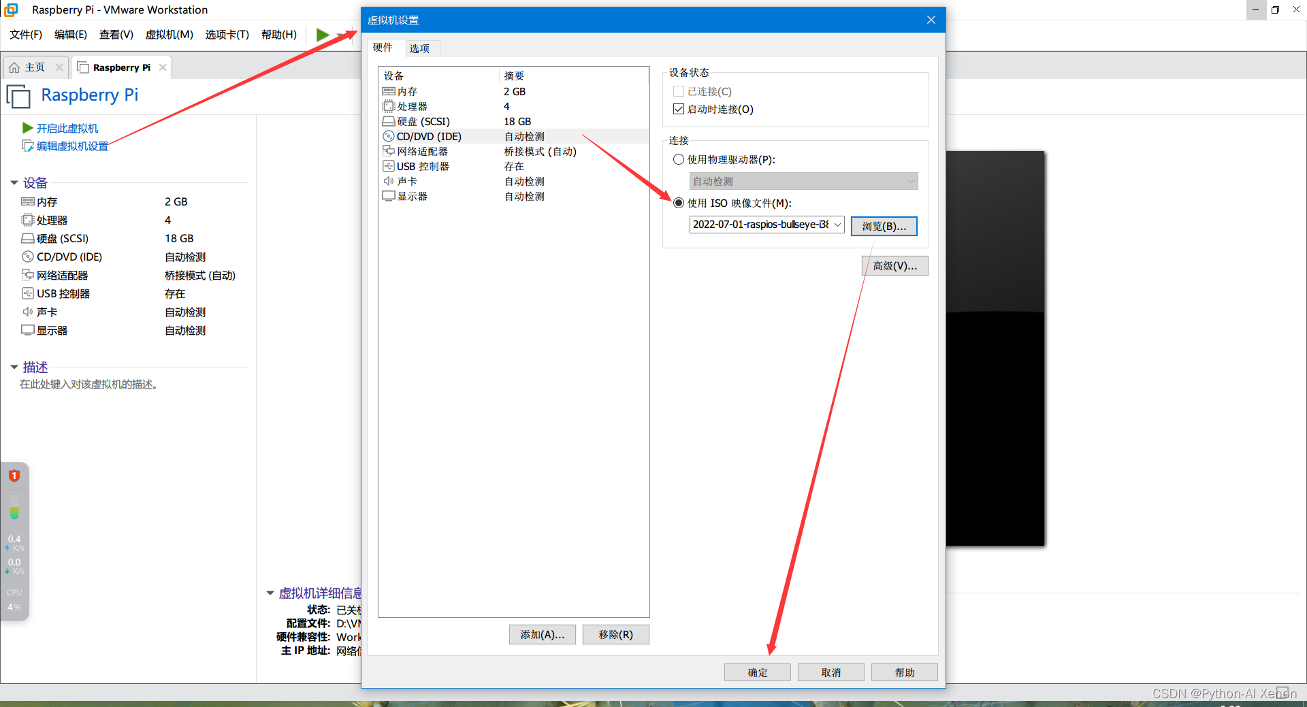This screenshot has height=707, width=1307.
Task: Select 使用物理驱动器(P) radio button
Action: click(x=678, y=159)
